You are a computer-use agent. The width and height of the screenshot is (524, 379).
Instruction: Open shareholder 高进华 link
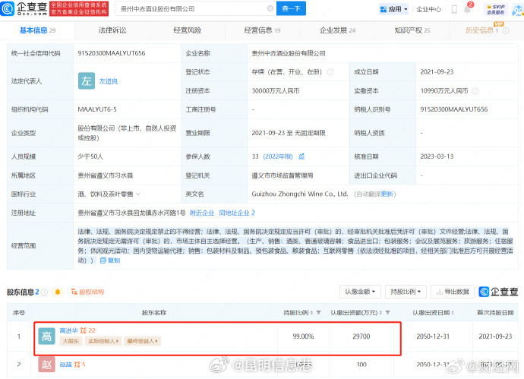click(68, 330)
